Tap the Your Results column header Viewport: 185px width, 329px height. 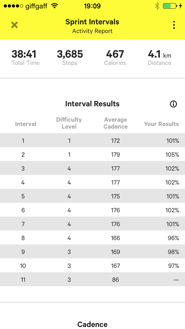coord(161,124)
